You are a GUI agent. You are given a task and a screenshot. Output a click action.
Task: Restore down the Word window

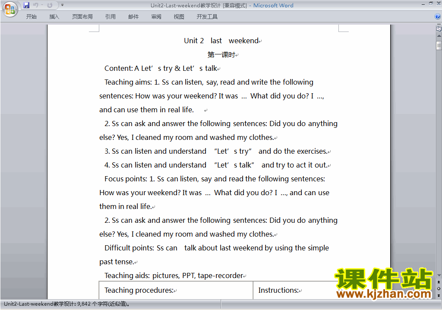[431, 3]
